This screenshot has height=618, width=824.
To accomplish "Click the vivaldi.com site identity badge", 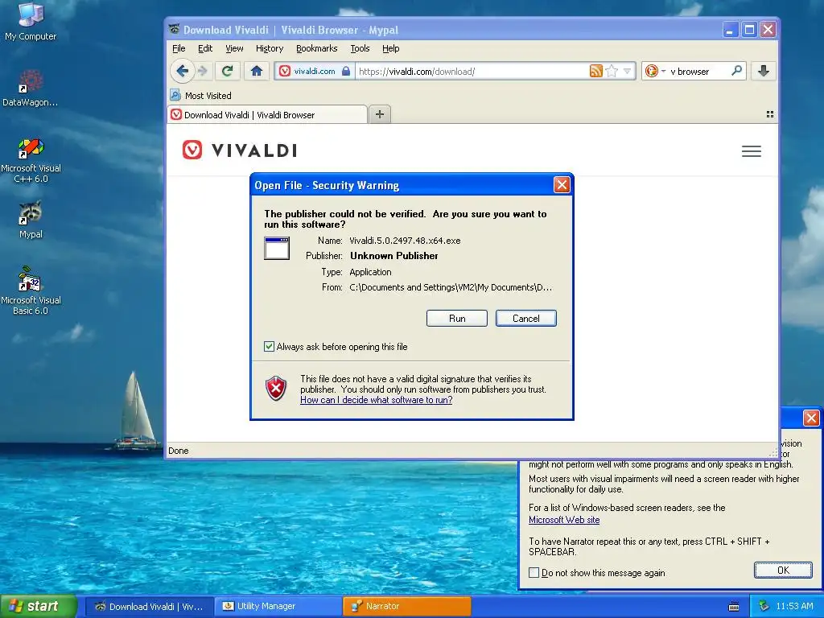I will click(315, 71).
